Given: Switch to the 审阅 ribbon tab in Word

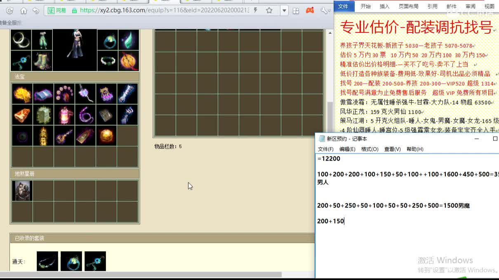Looking at the screenshot, I should (471, 6).
